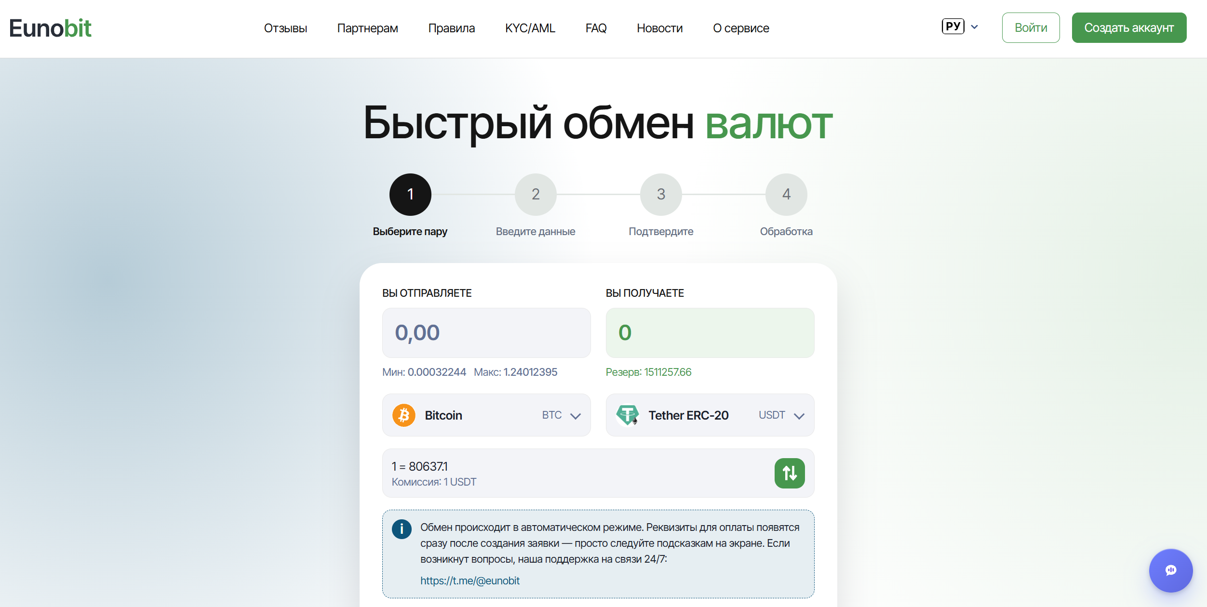This screenshot has height=607, width=1207.
Task: Select step 4 Обработка circle
Action: tap(786, 194)
